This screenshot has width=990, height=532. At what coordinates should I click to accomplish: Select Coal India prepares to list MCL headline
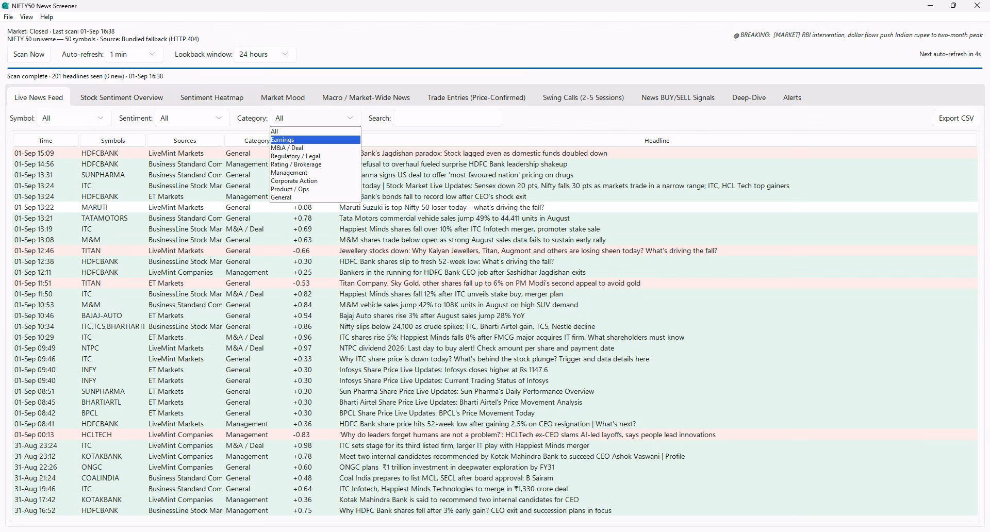click(446, 478)
